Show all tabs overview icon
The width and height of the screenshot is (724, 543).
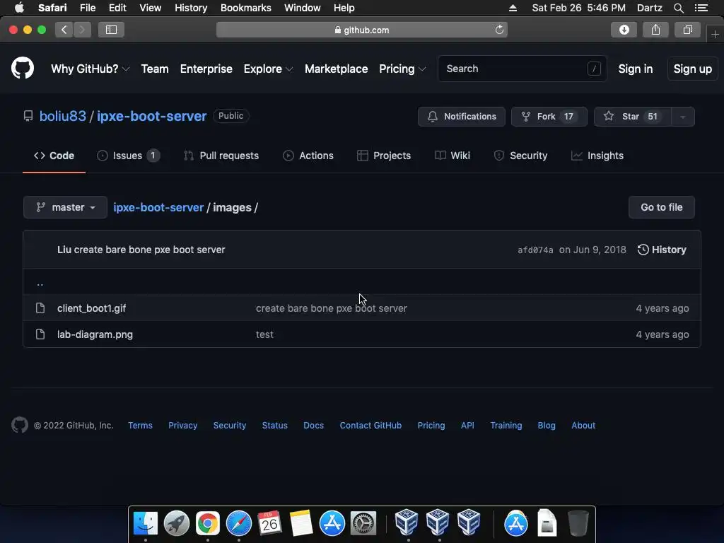coord(687,30)
